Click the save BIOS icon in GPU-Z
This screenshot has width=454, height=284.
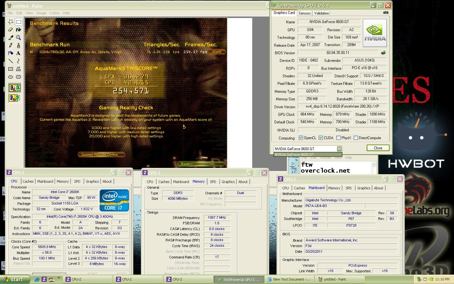pyautogui.click(x=383, y=53)
